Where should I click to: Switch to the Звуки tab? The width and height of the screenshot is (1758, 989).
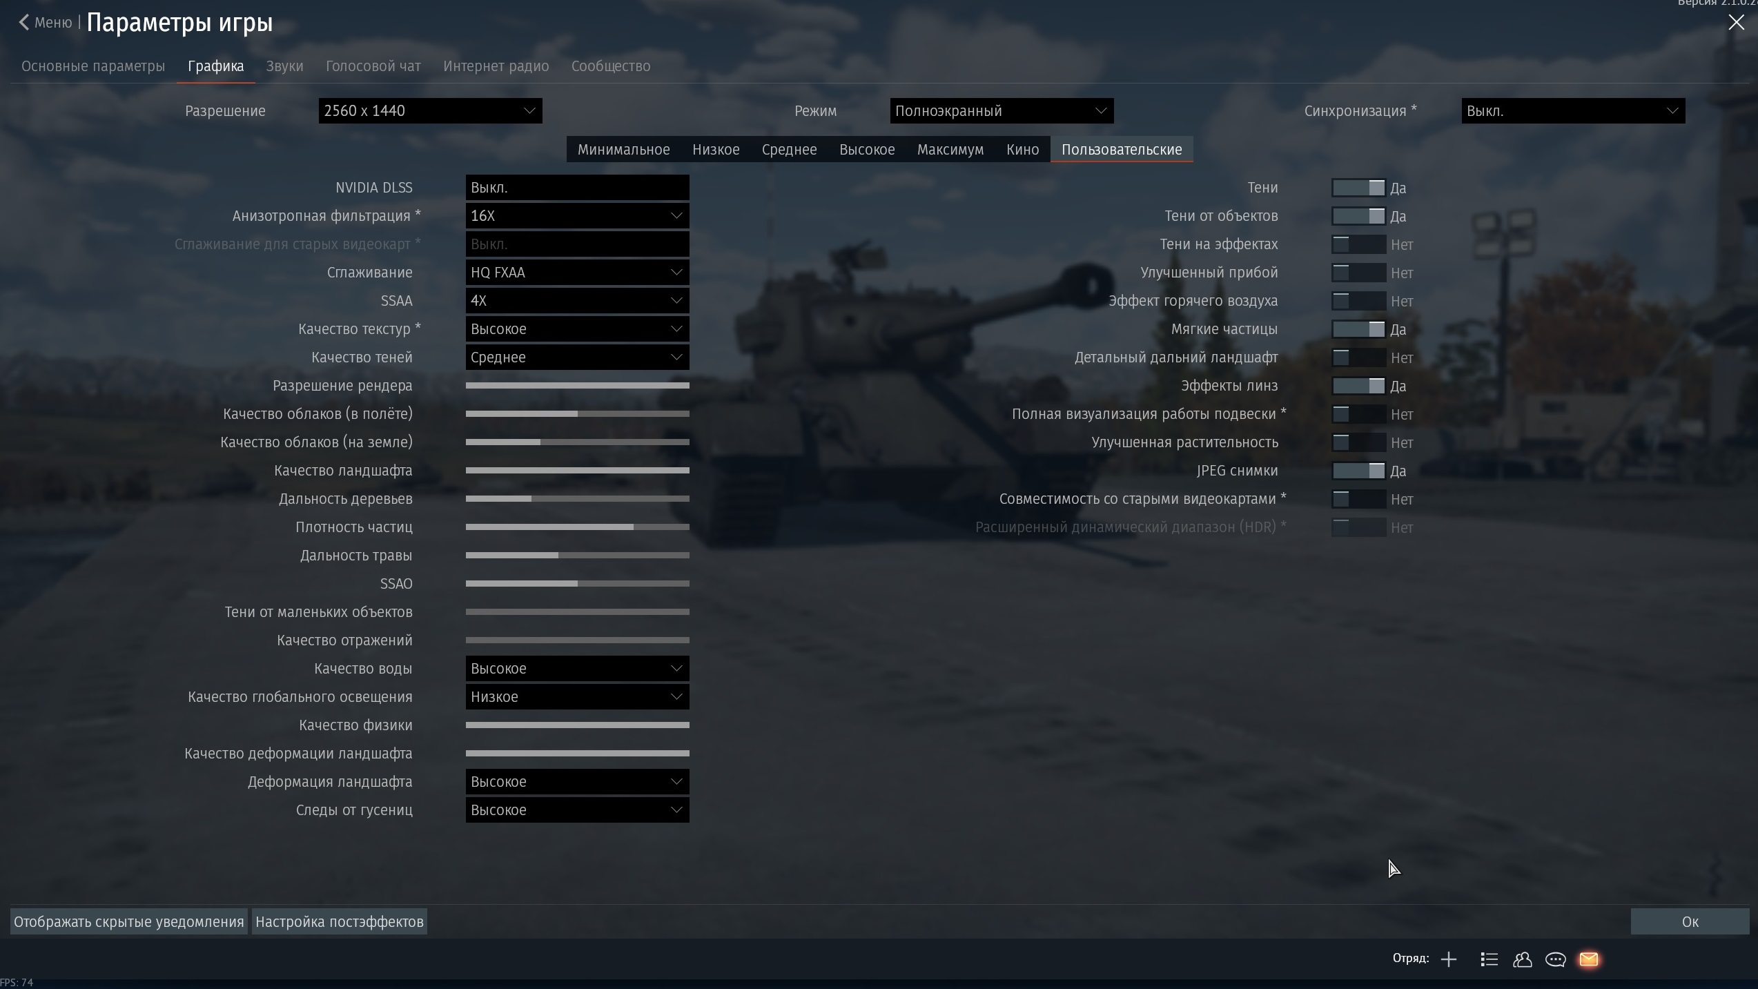pyautogui.click(x=284, y=66)
